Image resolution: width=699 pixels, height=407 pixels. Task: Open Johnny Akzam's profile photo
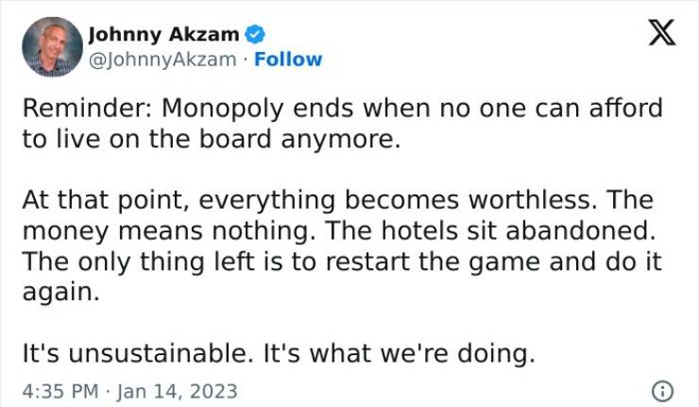tap(52, 46)
